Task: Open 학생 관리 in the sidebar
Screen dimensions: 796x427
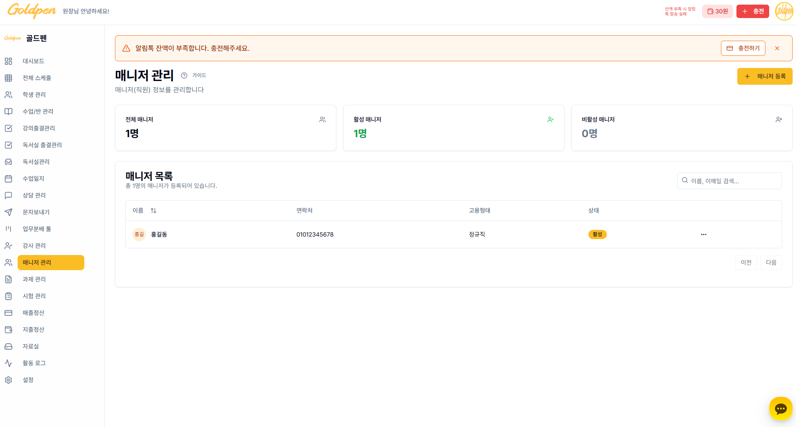Action: (34, 95)
